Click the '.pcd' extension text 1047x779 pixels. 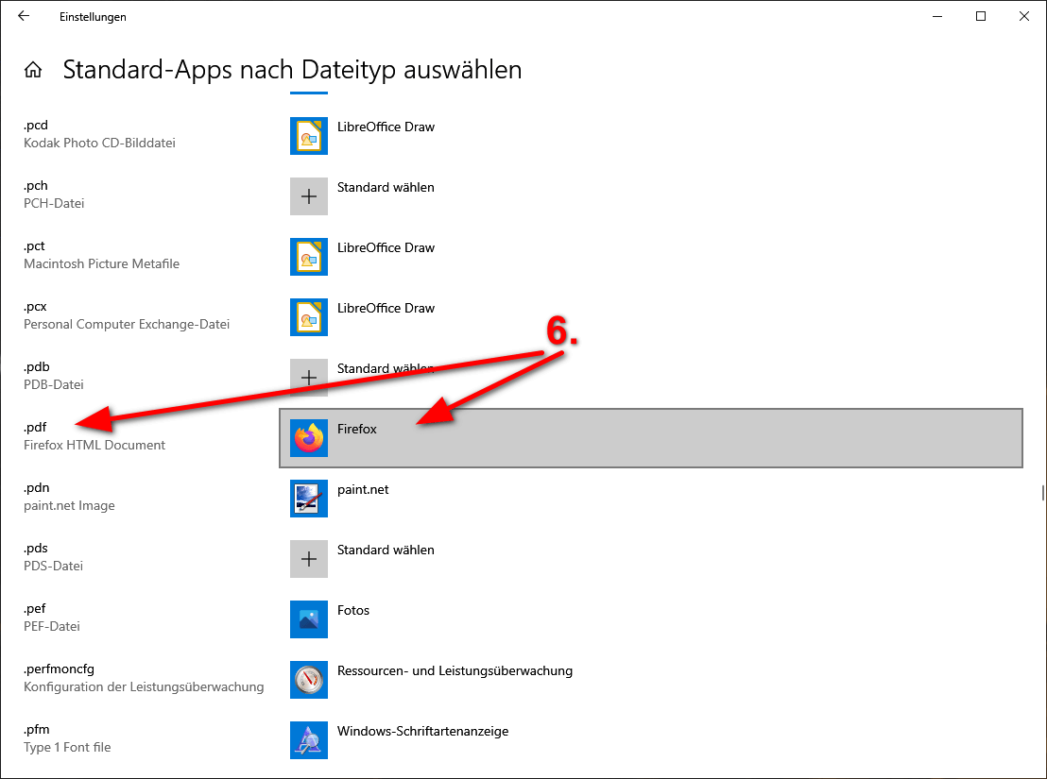[36, 126]
